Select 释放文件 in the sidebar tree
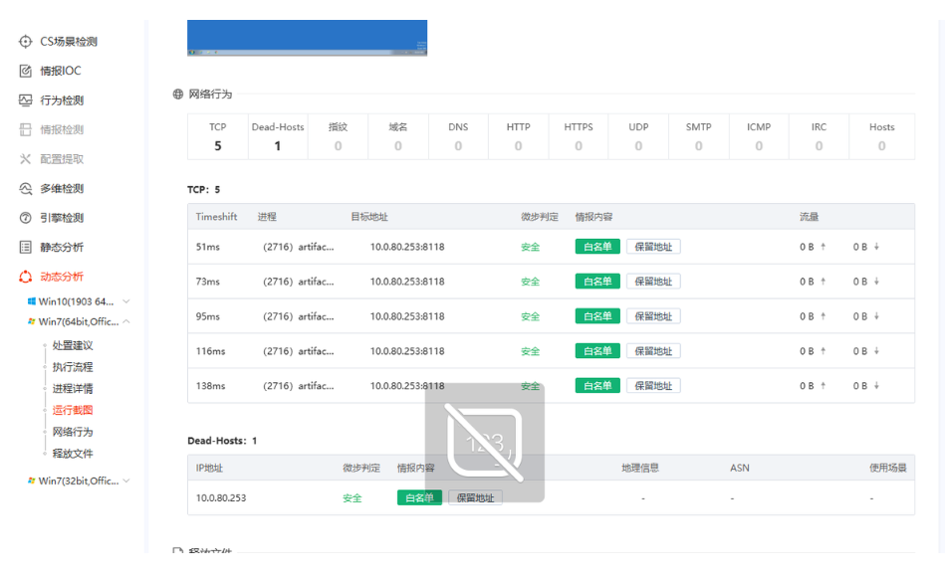Screen dimensions: 945x582 click(x=73, y=454)
